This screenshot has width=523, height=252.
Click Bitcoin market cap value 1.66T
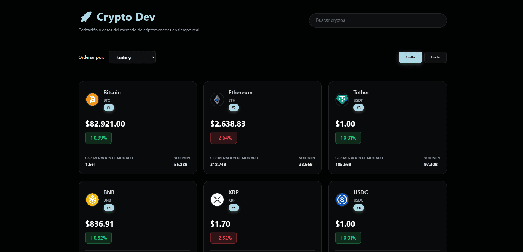tap(91, 165)
